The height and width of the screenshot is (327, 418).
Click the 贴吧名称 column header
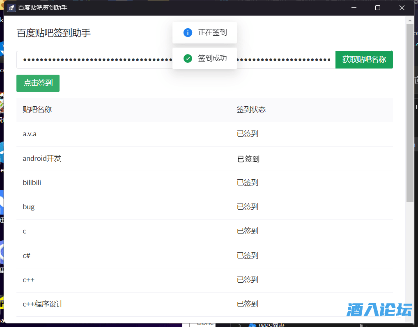tap(37, 110)
